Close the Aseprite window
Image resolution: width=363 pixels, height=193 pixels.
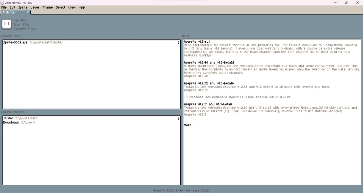pos(357,3)
